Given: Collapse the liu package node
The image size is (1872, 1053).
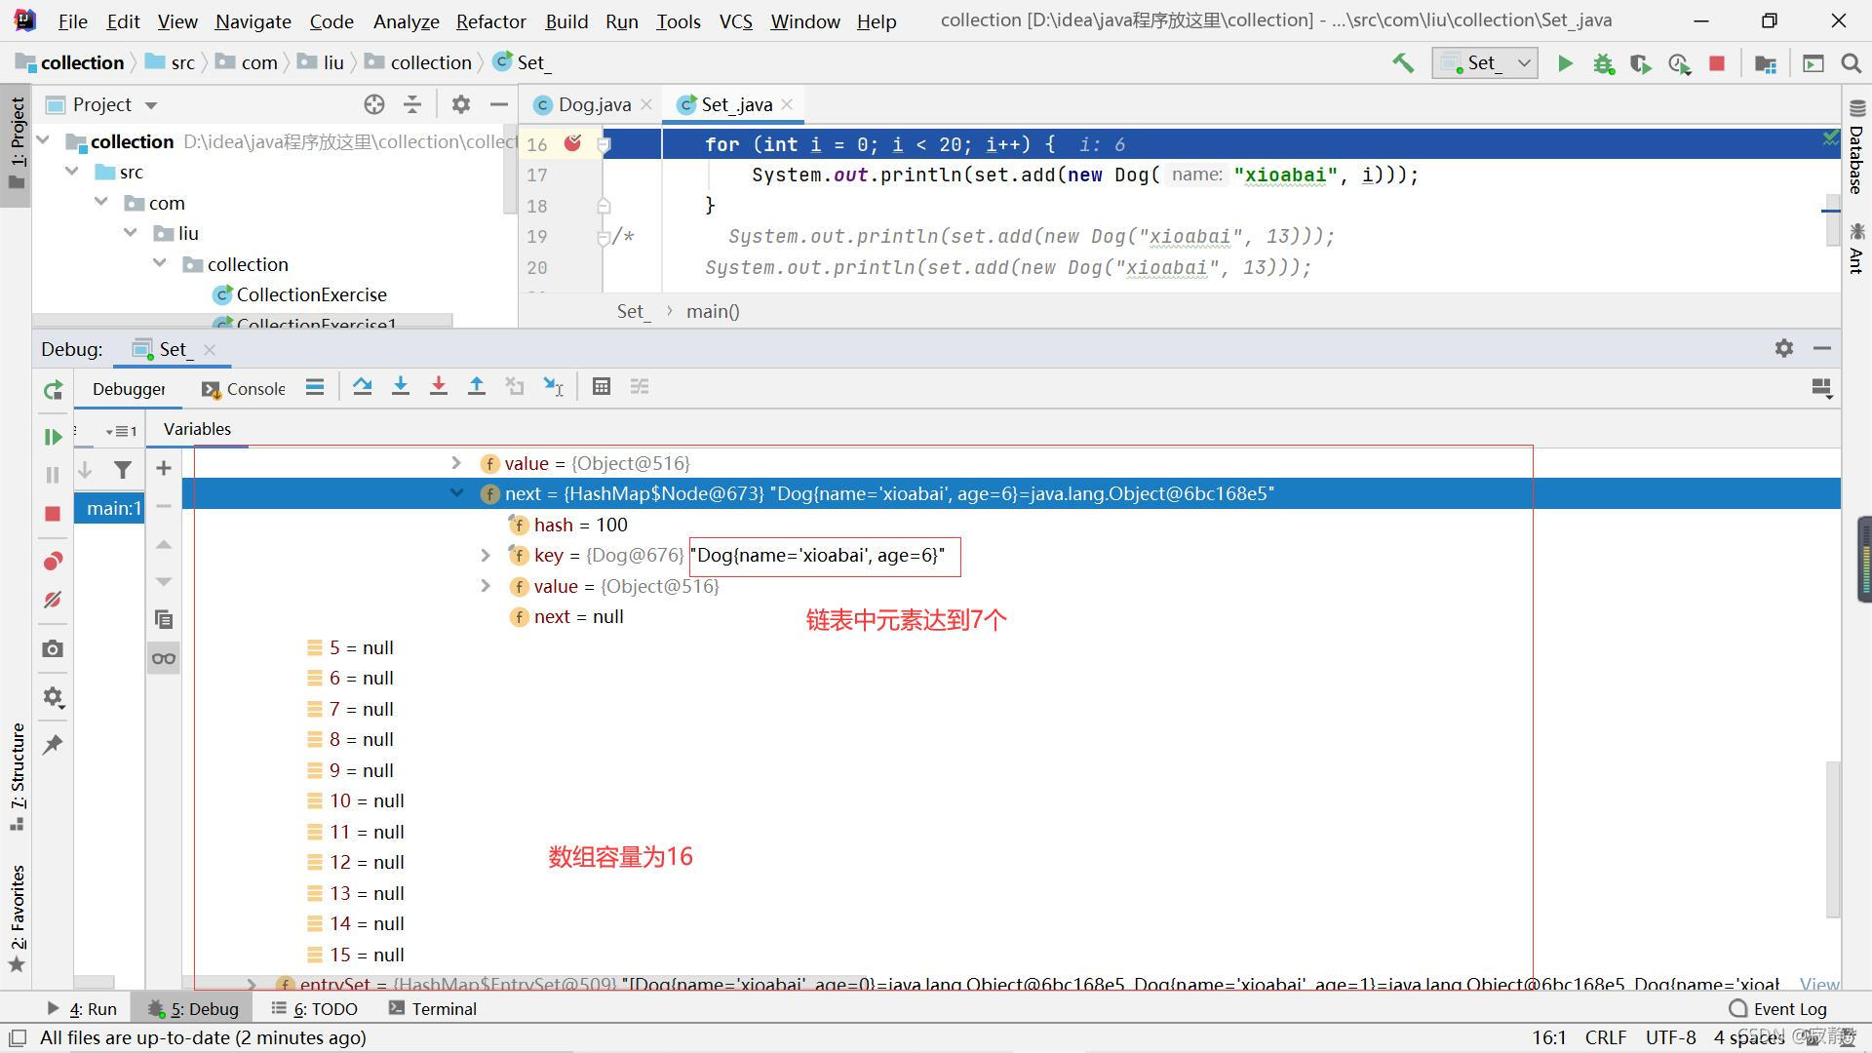Looking at the screenshot, I should click(131, 233).
